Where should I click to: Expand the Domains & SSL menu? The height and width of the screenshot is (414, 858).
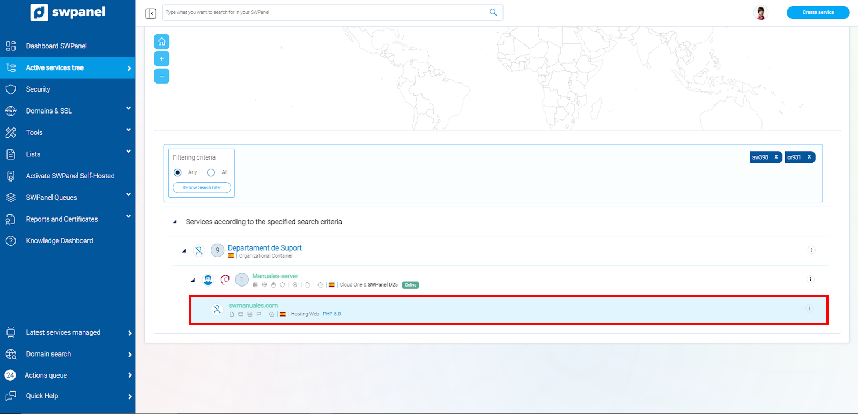tap(68, 111)
